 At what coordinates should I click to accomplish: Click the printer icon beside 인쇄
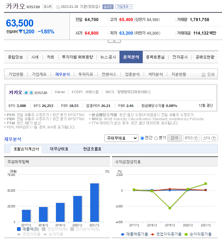pos(203,75)
